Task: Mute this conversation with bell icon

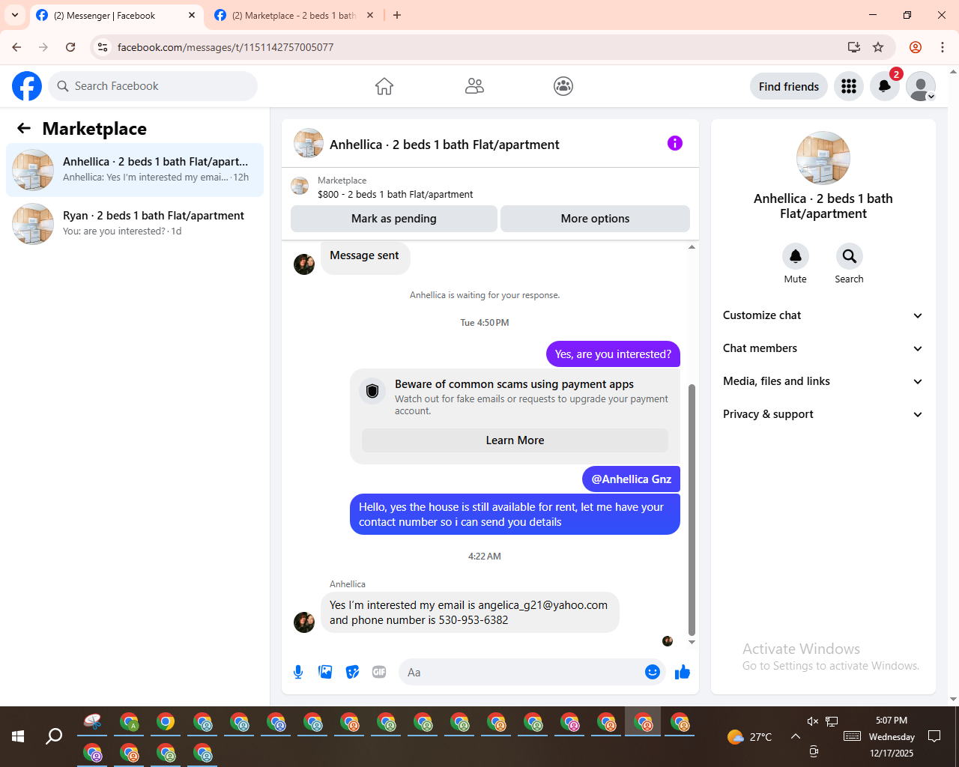Action: 796,256
